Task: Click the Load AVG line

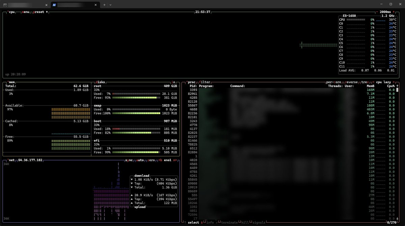Action: (x=367, y=70)
